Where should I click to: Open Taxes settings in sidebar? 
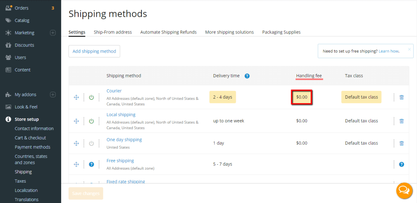click(20, 181)
